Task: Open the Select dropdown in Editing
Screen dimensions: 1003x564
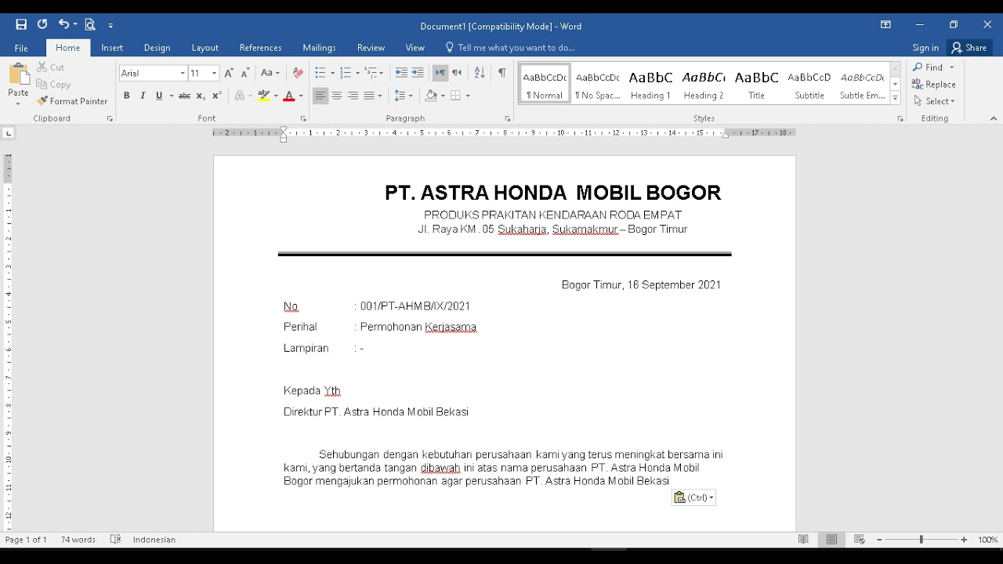Action: coord(934,101)
